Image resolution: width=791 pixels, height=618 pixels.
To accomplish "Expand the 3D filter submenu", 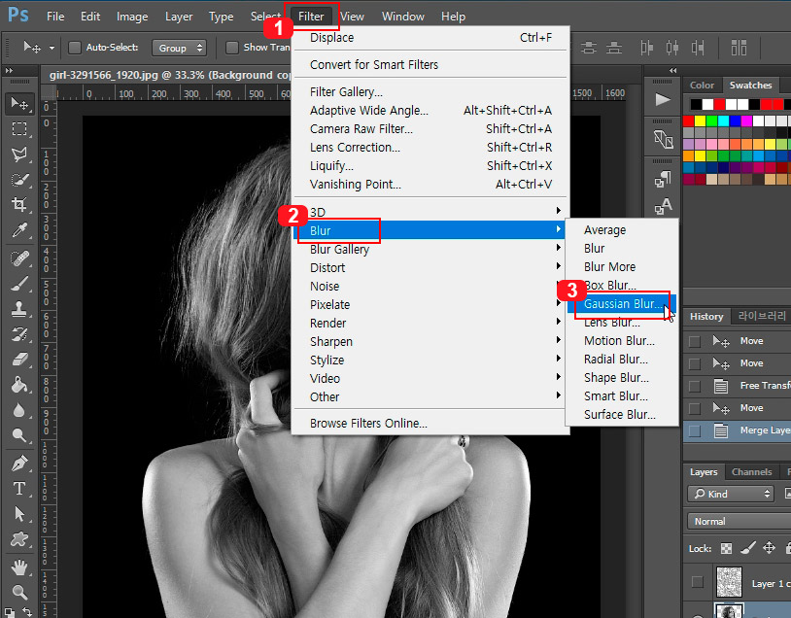I will pos(430,212).
